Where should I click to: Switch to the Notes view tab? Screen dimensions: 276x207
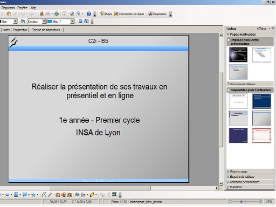[x=6, y=30]
